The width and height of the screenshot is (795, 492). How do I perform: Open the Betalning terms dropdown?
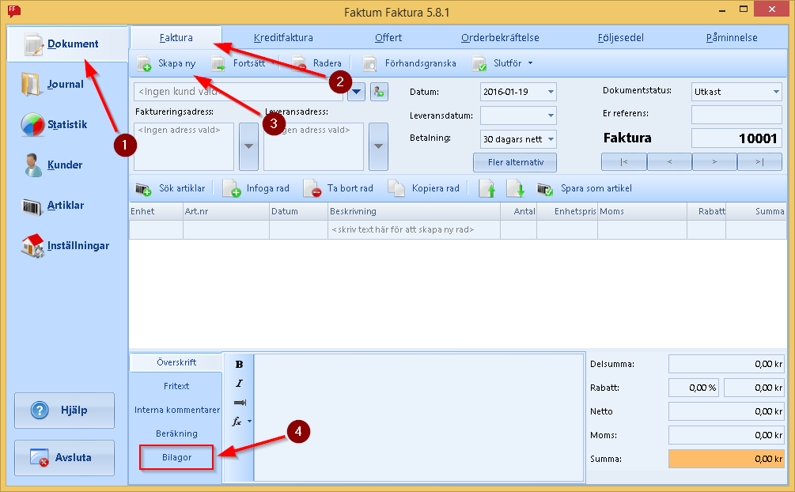(551, 139)
